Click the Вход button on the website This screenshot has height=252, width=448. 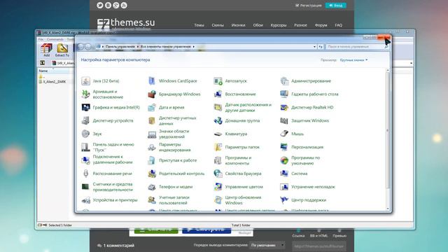(x=336, y=6)
